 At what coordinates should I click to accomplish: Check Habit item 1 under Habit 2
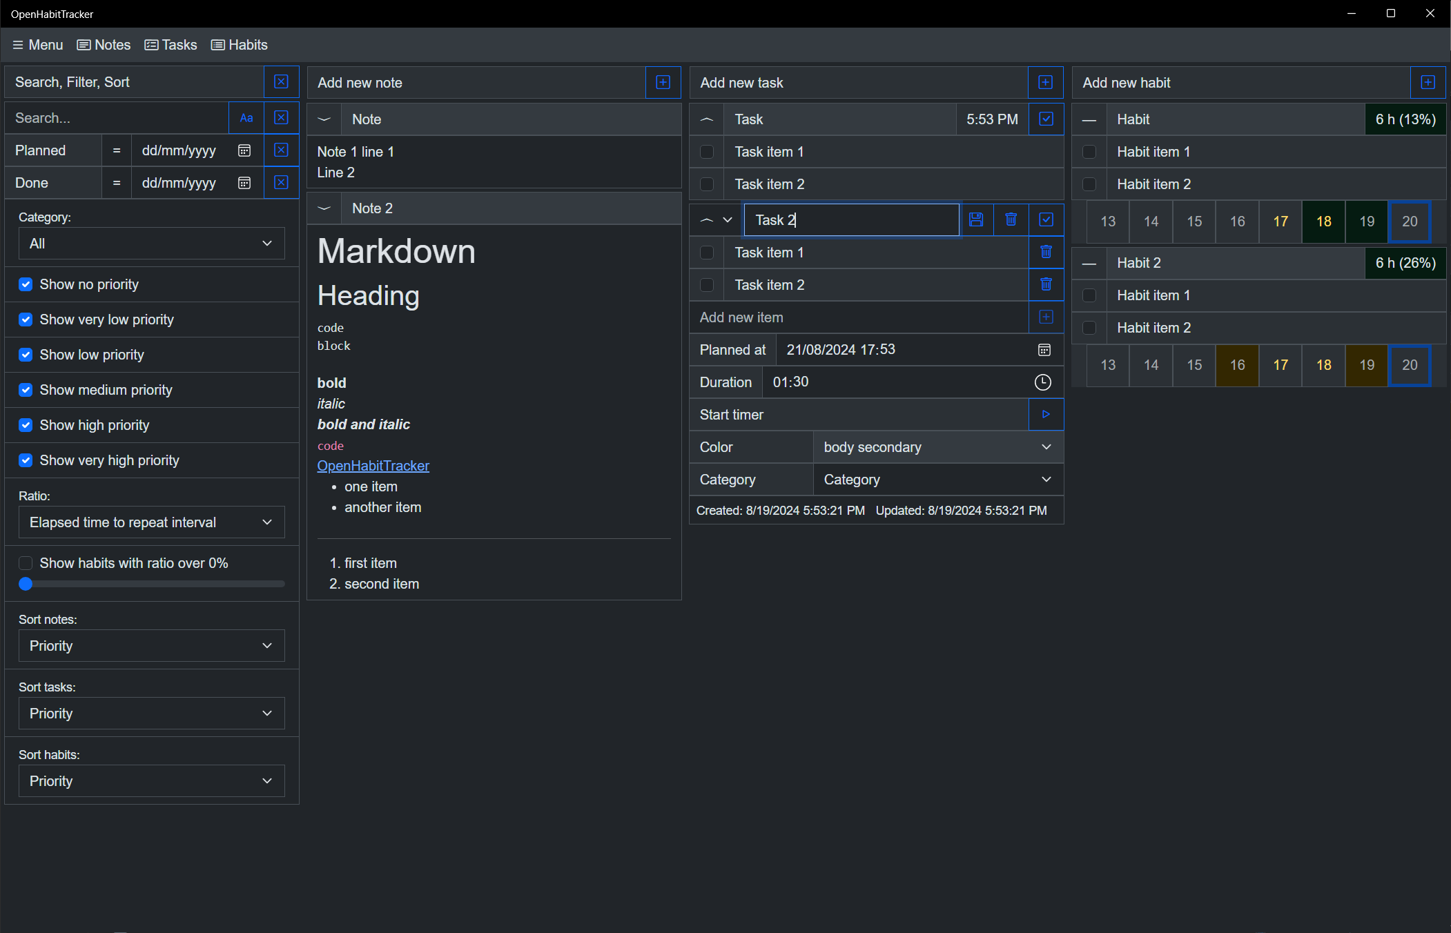pyautogui.click(x=1089, y=295)
